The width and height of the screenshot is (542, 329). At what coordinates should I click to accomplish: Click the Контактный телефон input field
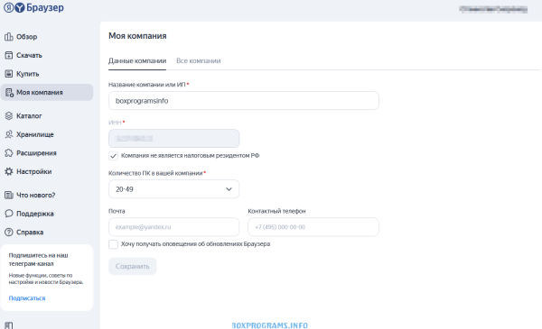click(313, 227)
